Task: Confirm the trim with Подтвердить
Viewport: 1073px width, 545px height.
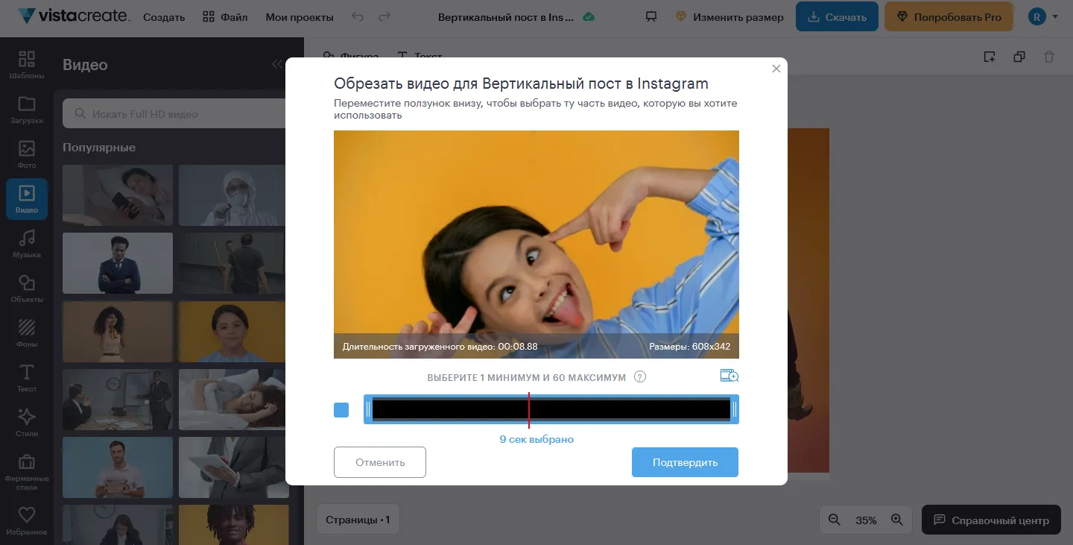Action: (684, 461)
